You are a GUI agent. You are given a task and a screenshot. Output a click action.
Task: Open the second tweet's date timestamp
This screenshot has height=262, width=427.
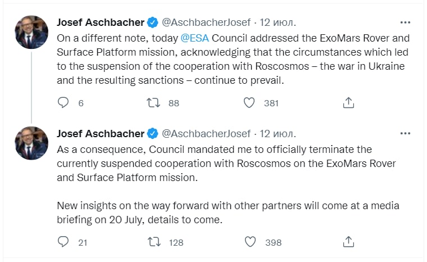(x=278, y=134)
